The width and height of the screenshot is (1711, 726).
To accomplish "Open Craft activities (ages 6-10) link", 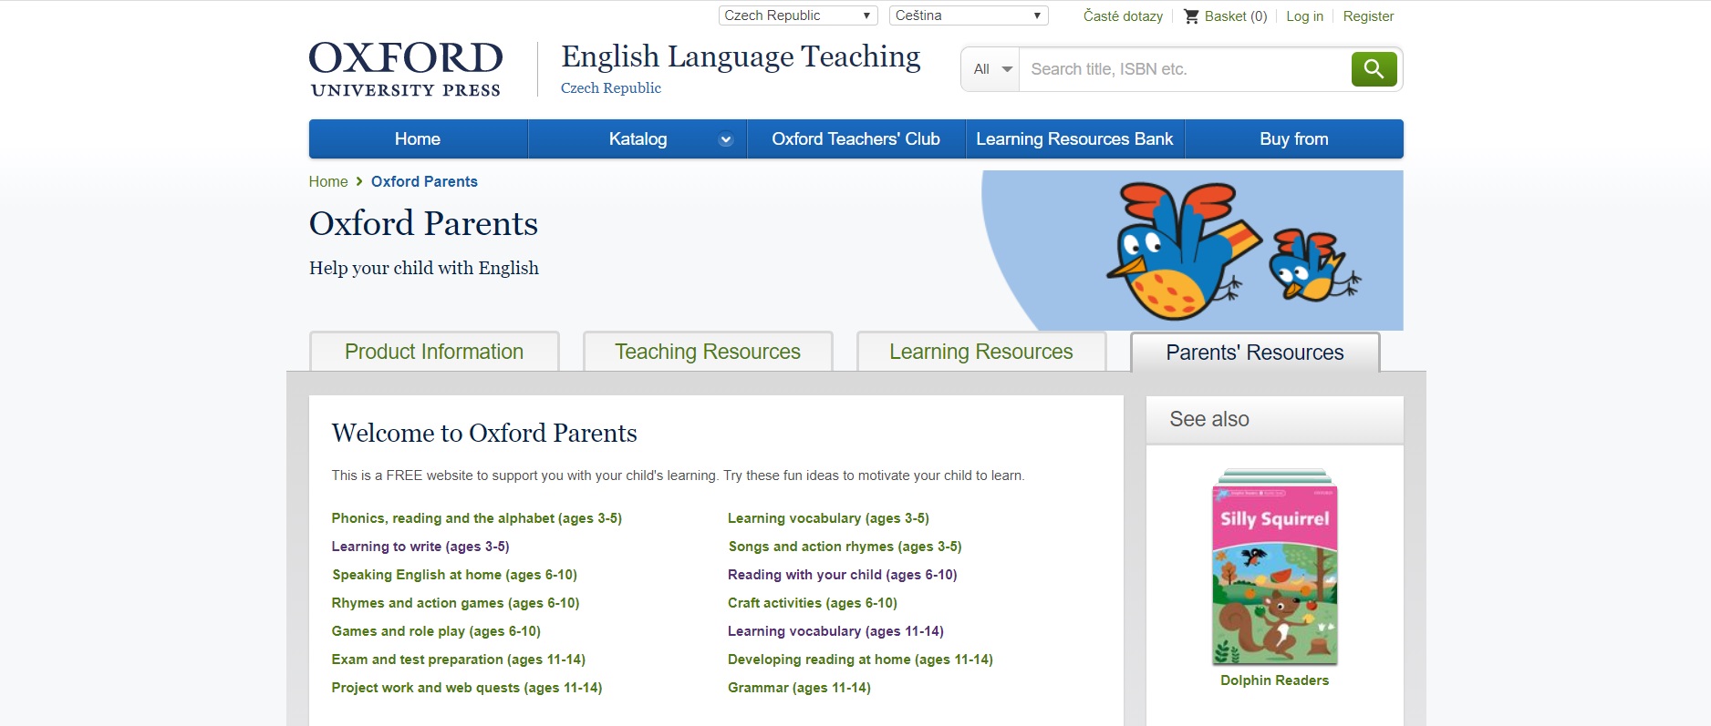I will click(x=813, y=603).
